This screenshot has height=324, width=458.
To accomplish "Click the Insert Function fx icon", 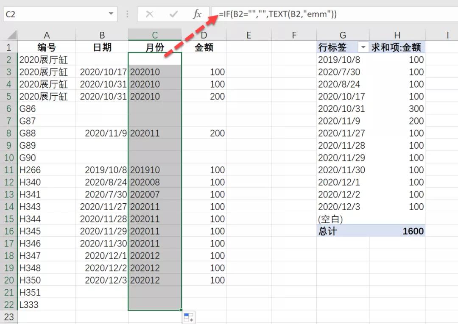I will [x=197, y=14].
